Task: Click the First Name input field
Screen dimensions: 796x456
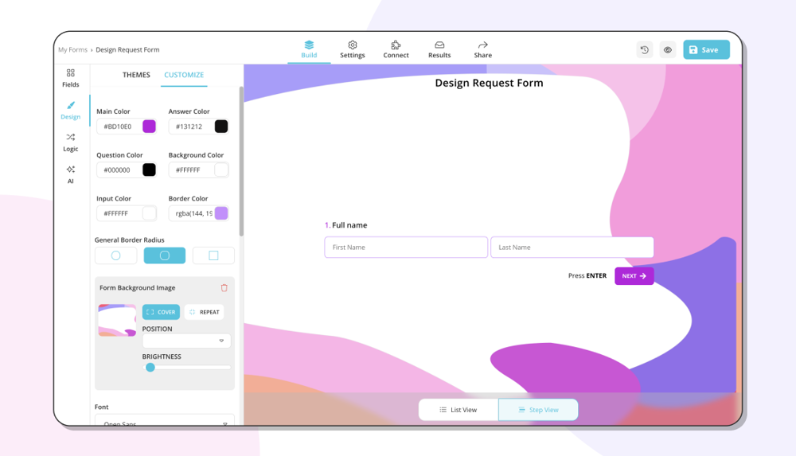Action: pyautogui.click(x=406, y=247)
